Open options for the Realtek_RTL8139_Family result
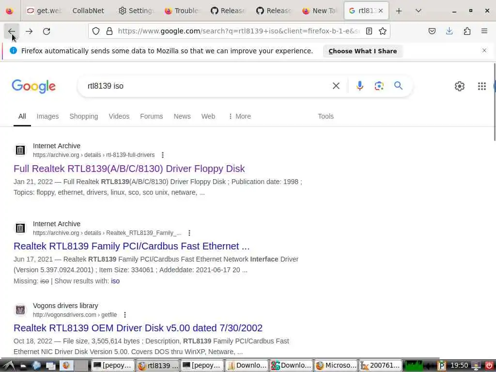 tap(189, 233)
